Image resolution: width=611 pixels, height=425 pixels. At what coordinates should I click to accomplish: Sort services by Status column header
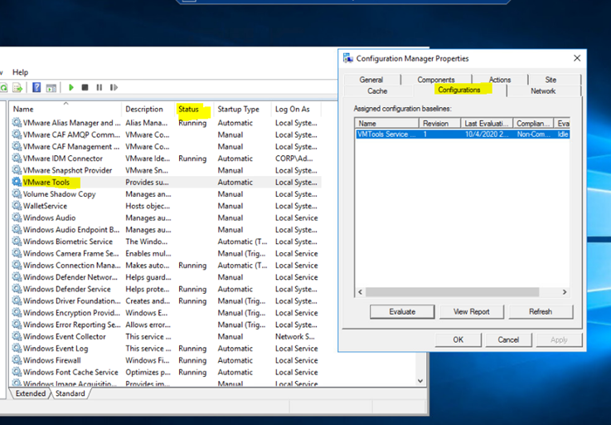tap(195, 109)
